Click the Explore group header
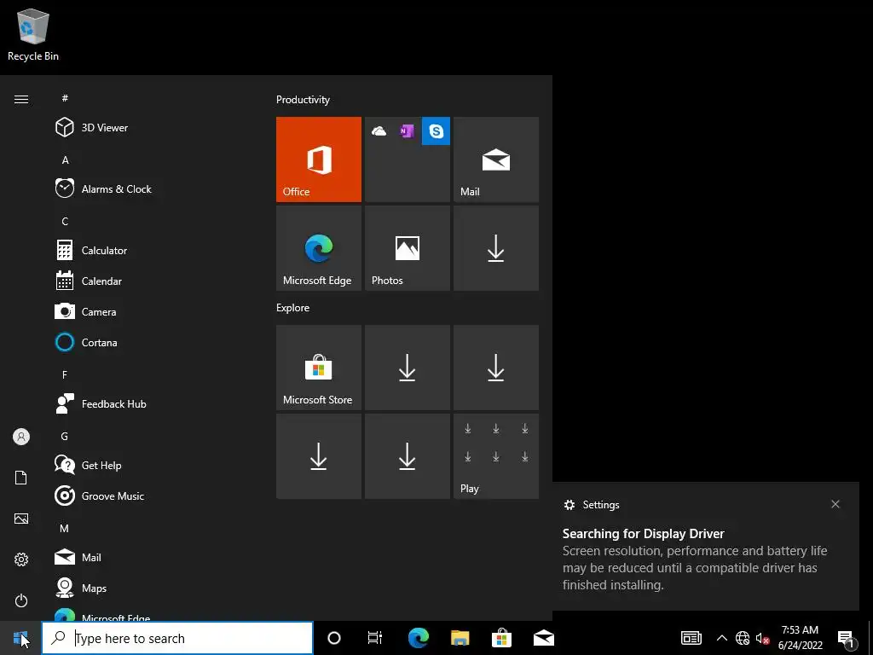The height and width of the screenshot is (655, 873). [293, 308]
